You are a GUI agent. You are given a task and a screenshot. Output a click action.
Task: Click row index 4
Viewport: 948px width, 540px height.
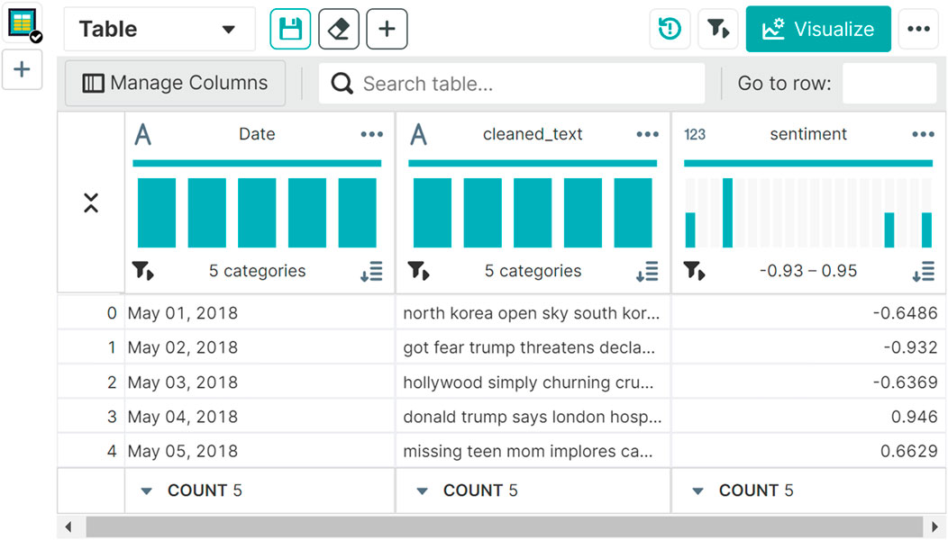[x=91, y=451]
